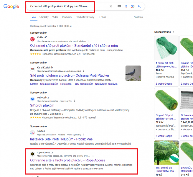Click the Favoes AV favicon
The width and height of the screenshot is (193, 177).
[32, 133]
